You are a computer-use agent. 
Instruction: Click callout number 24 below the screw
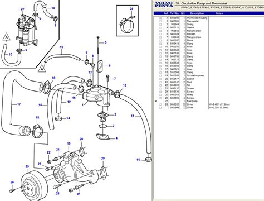[58, 193]
